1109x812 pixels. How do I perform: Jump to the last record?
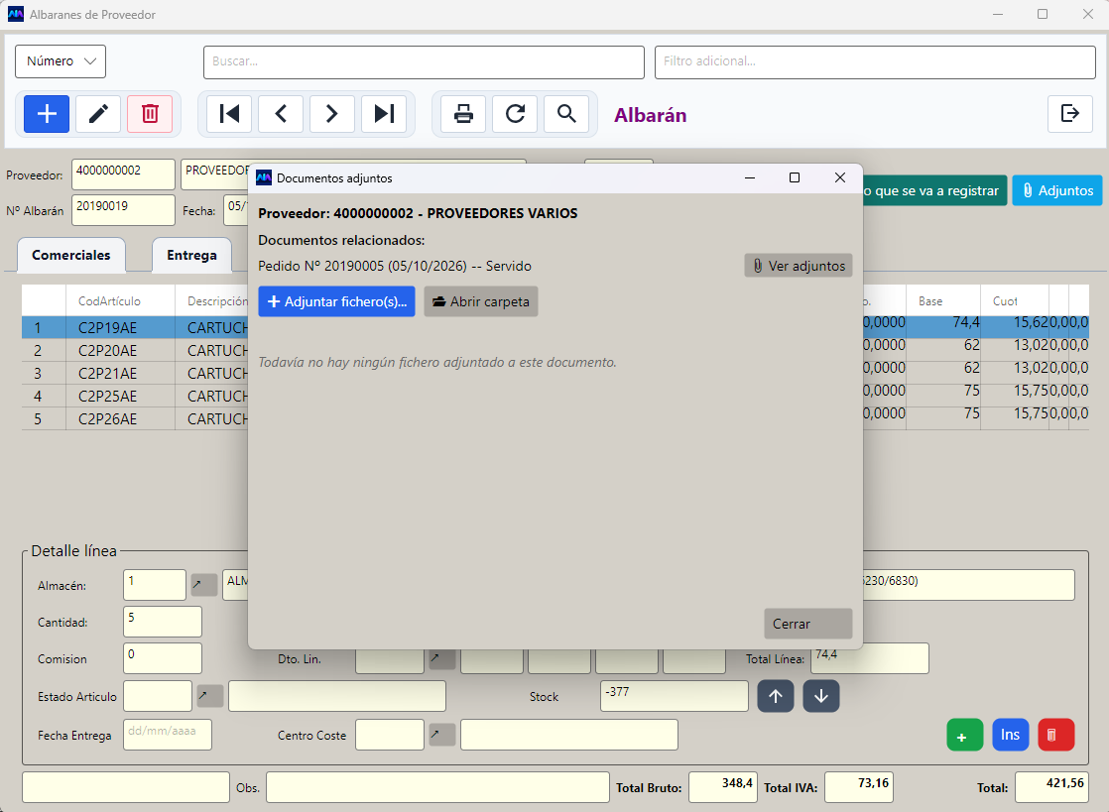click(384, 114)
